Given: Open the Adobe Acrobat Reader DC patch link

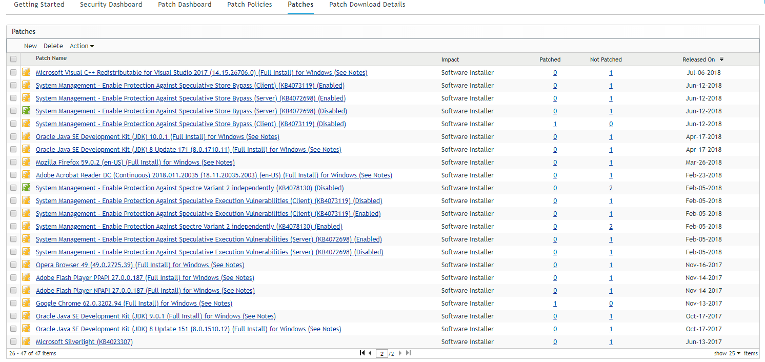Looking at the screenshot, I should [x=214, y=175].
